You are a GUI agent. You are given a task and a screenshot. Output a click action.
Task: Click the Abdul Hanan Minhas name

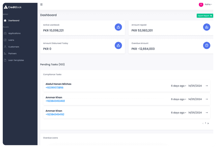58,84
